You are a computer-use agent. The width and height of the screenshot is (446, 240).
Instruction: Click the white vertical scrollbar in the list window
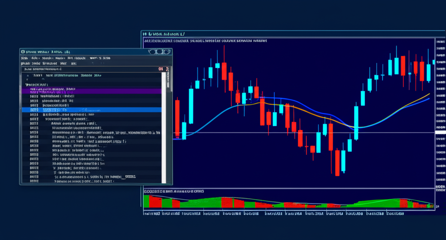click(x=164, y=128)
